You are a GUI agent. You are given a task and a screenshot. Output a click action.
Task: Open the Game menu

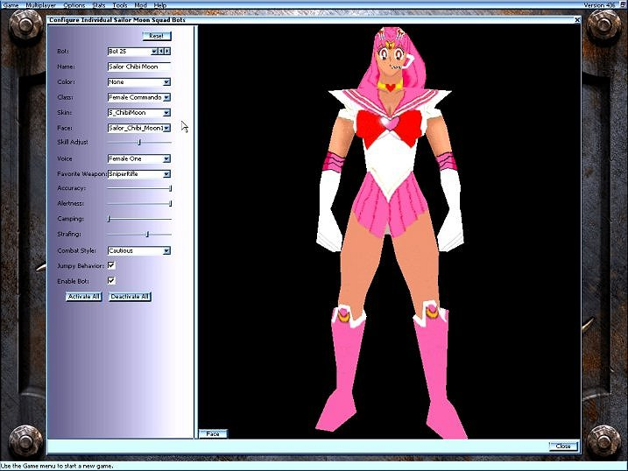11,5
